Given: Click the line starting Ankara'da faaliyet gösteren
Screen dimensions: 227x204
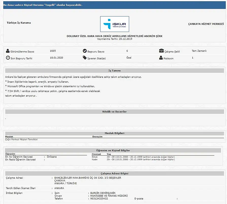Looking at the screenshot, I should tap(73, 77).
